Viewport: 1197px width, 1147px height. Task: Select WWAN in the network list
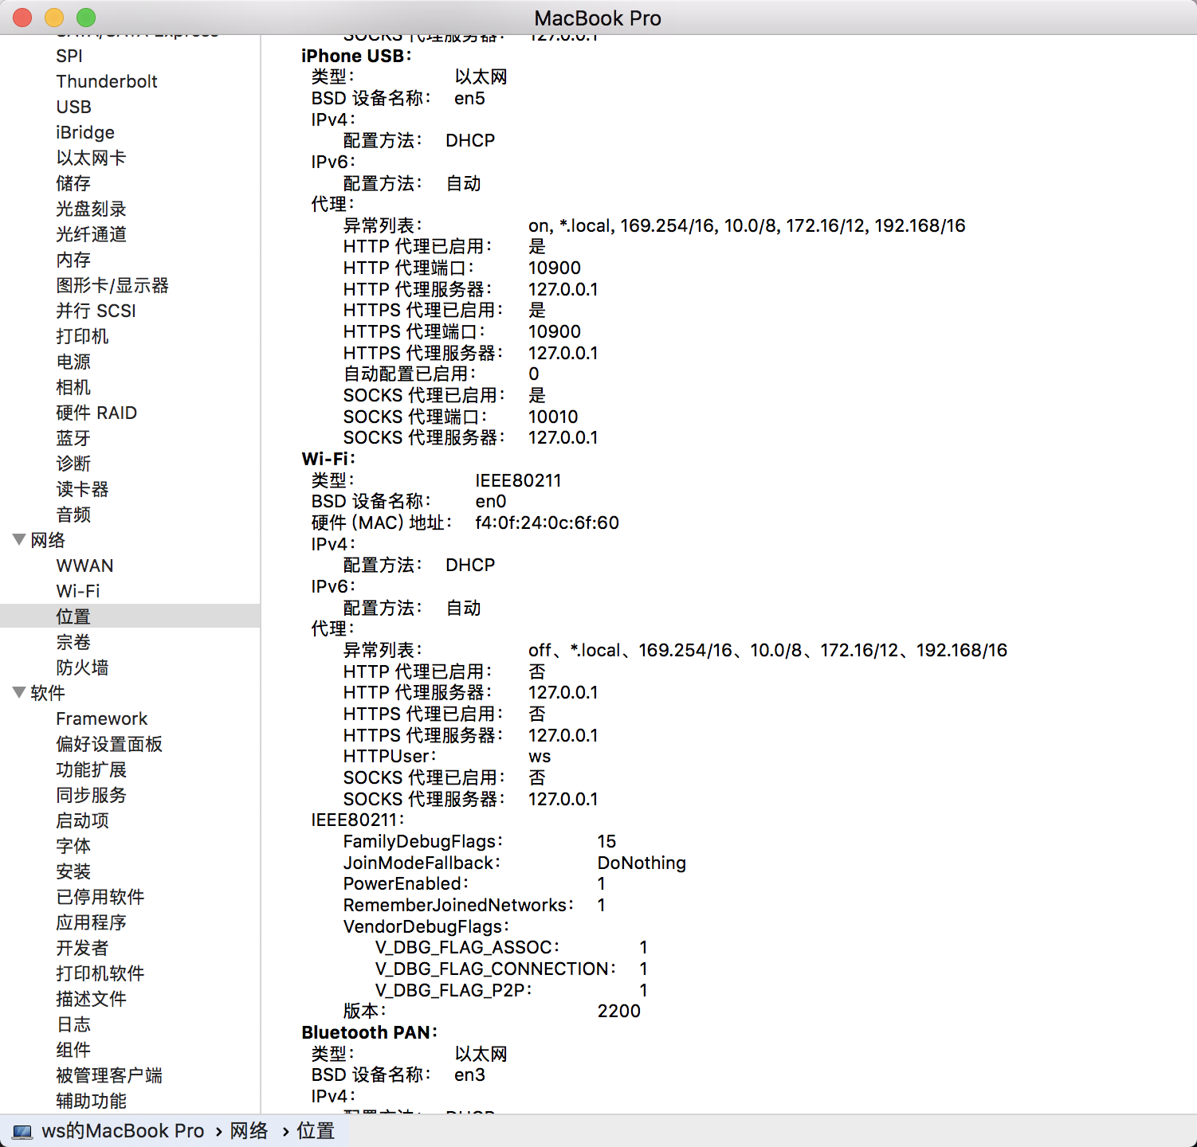pyautogui.click(x=84, y=566)
